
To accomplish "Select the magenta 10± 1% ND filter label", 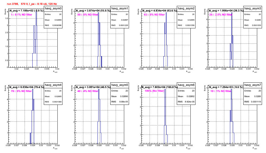I will 221,91.
